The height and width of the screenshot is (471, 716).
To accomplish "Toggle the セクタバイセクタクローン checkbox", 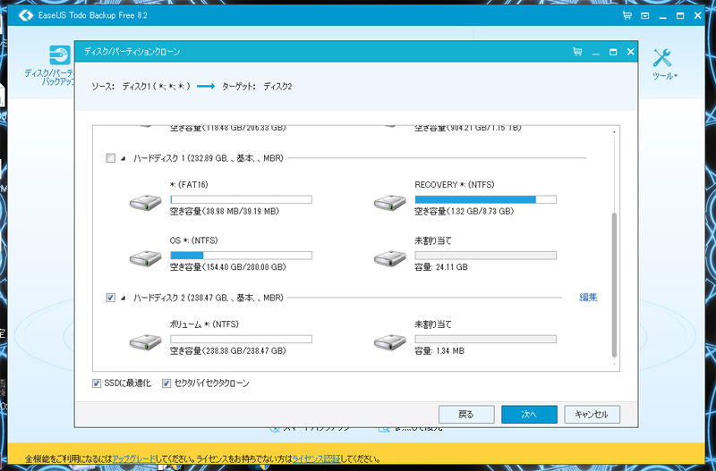I will [x=166, y=383].
